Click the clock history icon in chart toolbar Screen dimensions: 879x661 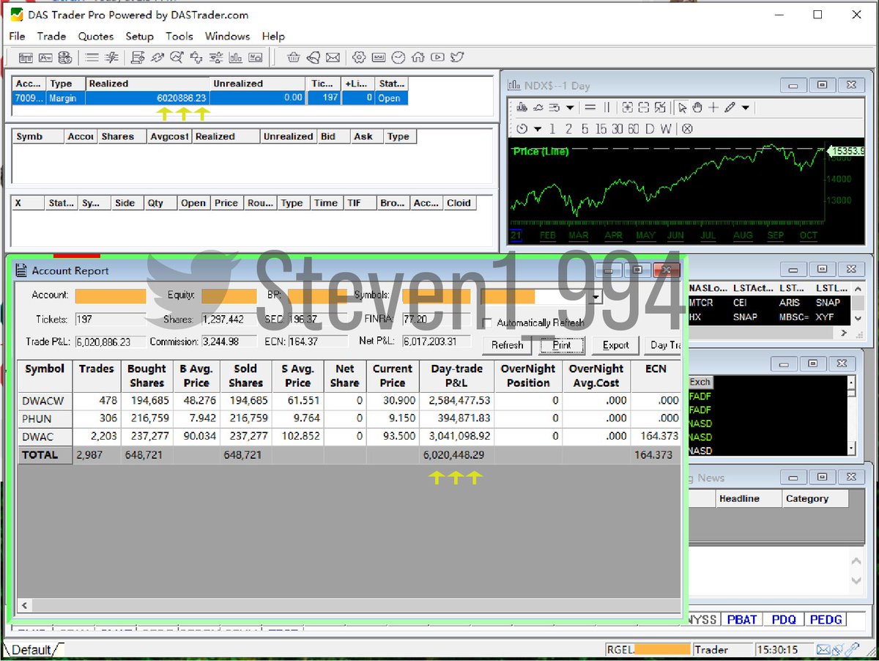point(522,129)
